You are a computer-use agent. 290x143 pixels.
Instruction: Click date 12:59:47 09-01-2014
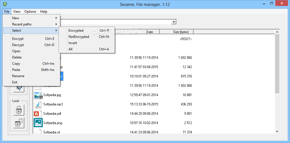pos(144,95)
